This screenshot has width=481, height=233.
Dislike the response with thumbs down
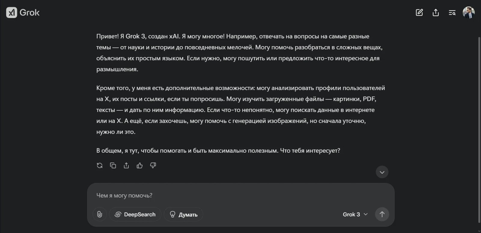coord(153,166)
